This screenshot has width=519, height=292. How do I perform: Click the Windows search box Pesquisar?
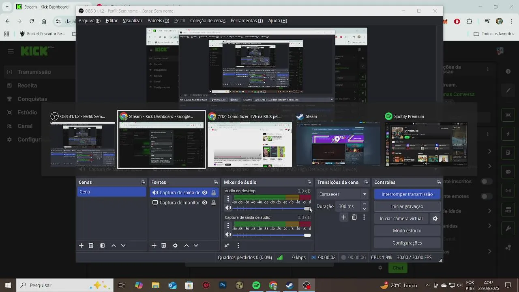pyautogui.click(x=65, y=285)
